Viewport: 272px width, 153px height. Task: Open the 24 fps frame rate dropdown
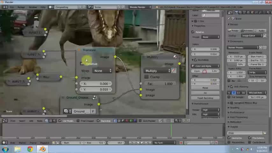257,72
